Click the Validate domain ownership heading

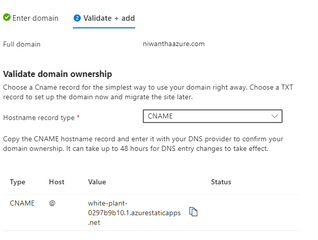57,74
